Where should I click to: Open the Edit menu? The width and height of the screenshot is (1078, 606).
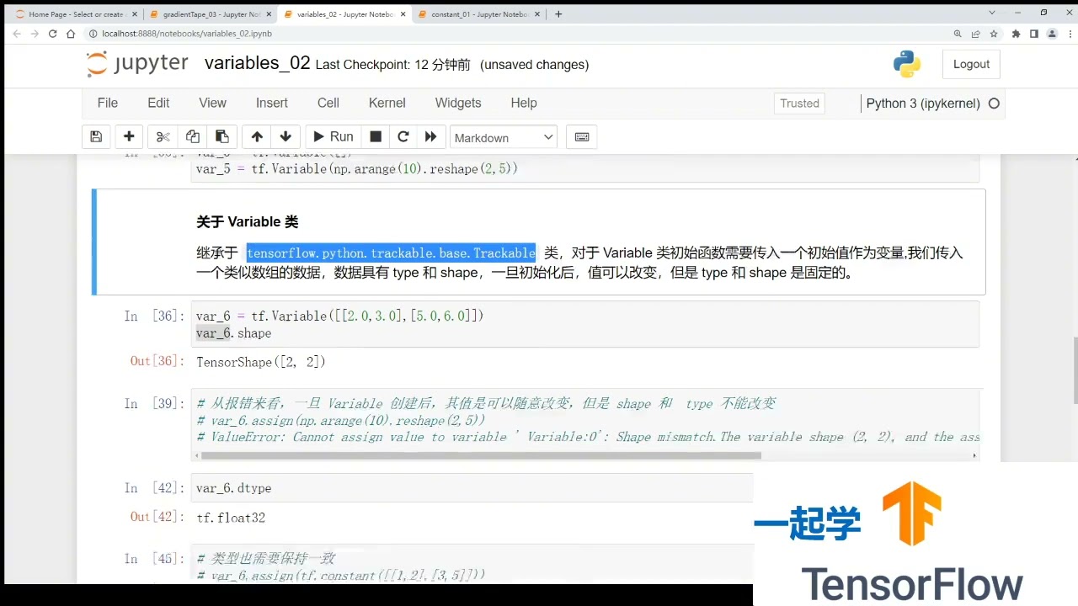click(158, 103)
